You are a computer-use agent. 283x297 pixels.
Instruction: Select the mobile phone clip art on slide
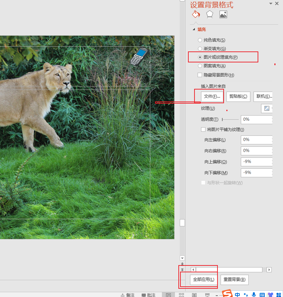[139, 57]
